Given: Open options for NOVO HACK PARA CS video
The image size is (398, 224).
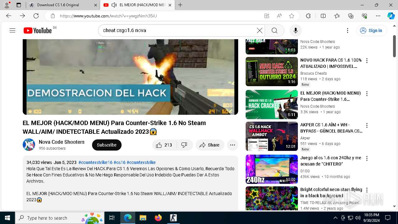Looking at the screenshot, I should [367, 61].
